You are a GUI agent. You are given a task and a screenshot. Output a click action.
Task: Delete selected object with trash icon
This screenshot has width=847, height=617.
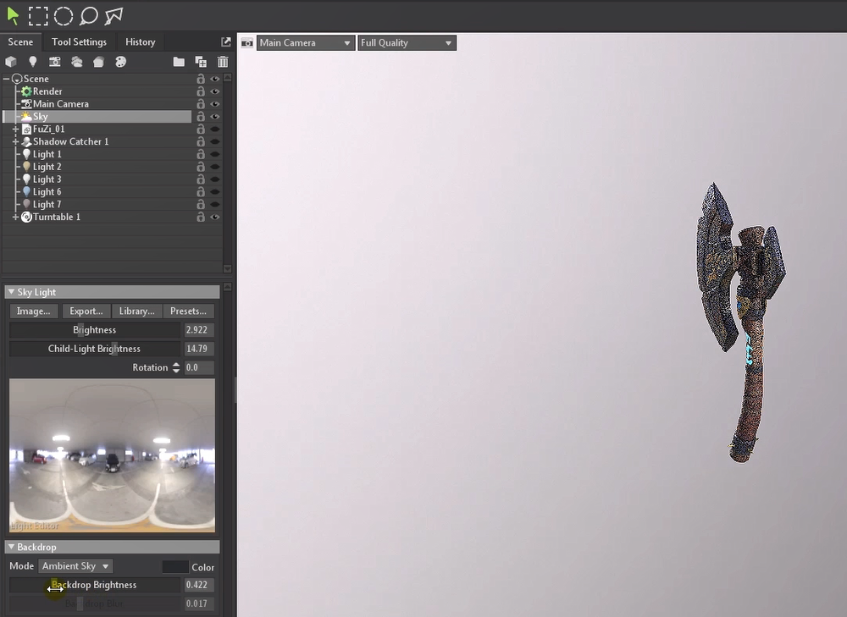(223, 62)
